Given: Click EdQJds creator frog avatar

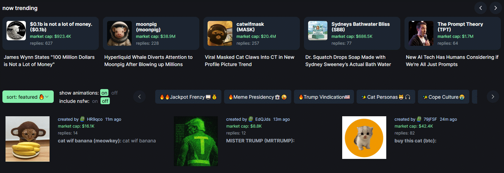Looking at the screenshot, I should 251,119.
